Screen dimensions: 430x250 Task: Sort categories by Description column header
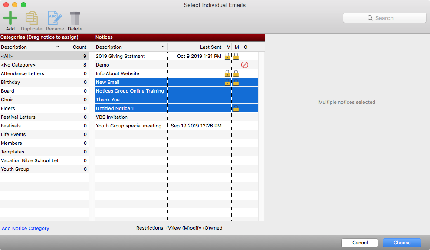tap(30, 47)
